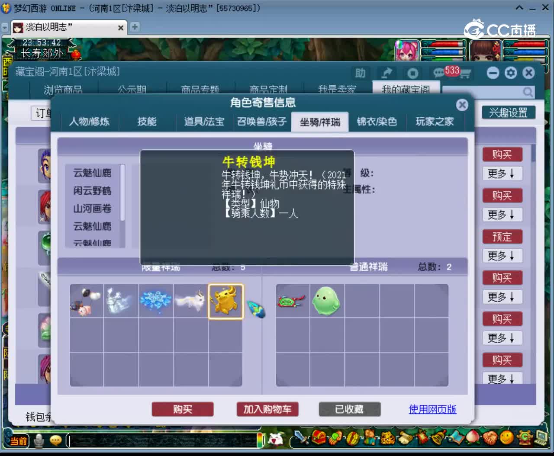Open the scroll icon in bottom bar
The width and height of the screenshot is (554, 456).
tap(405, 438)
